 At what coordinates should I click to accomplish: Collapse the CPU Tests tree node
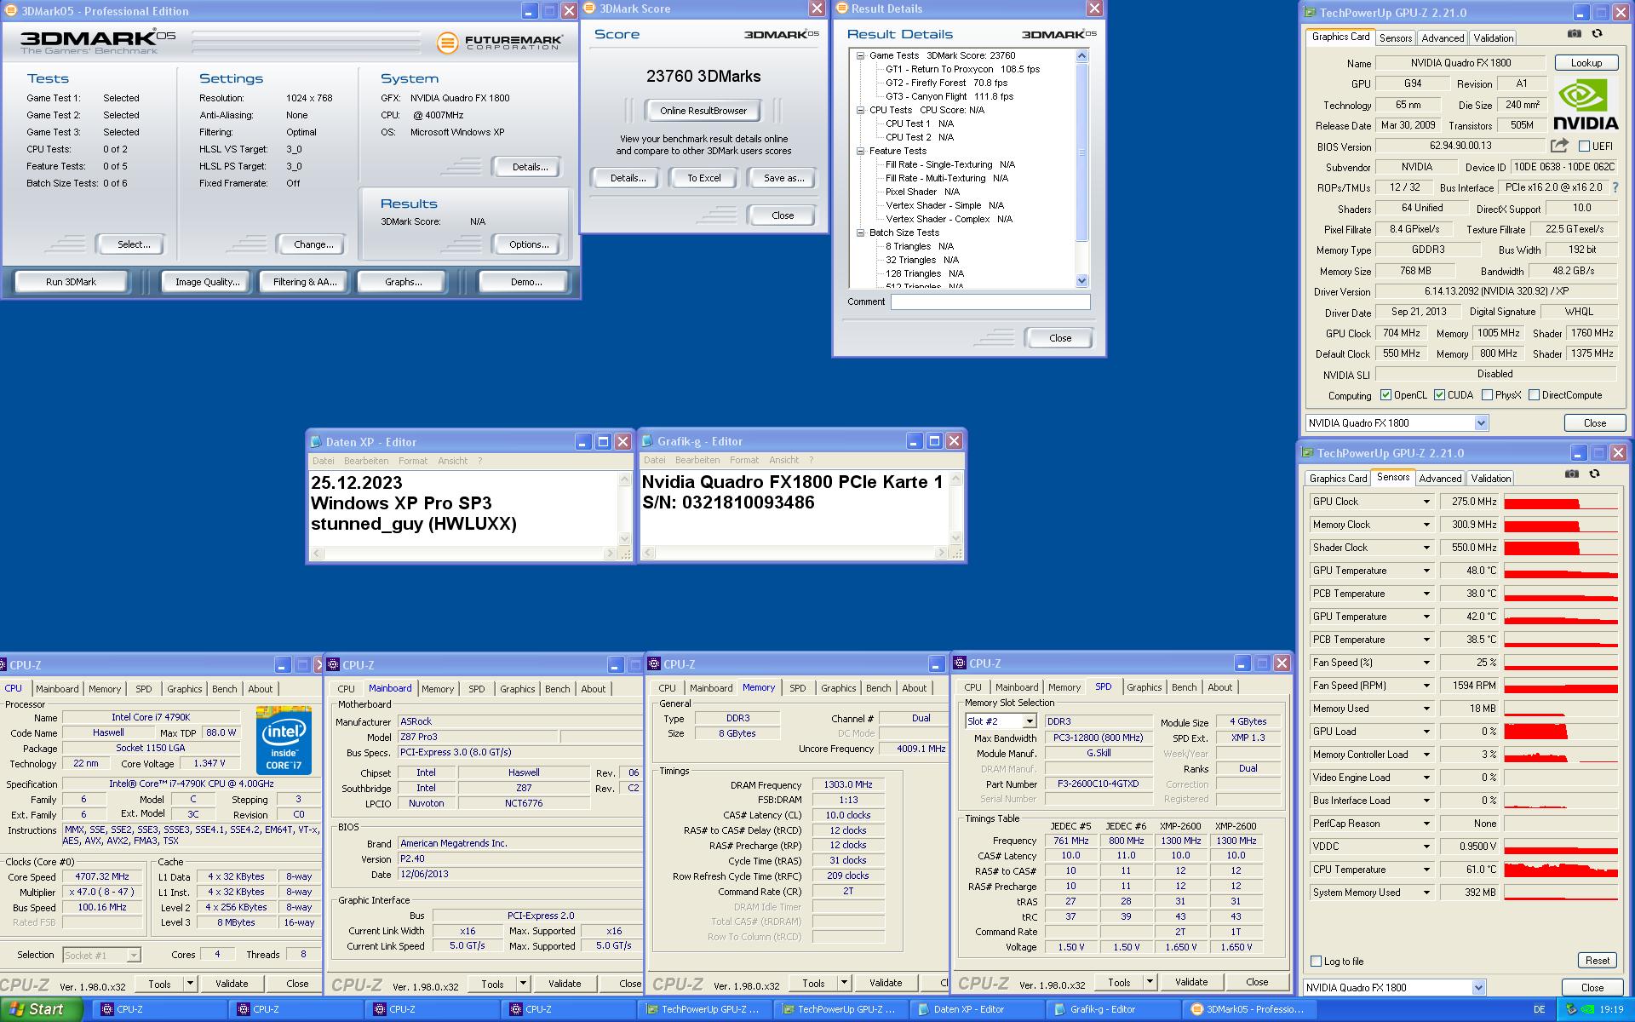(860, 110)
